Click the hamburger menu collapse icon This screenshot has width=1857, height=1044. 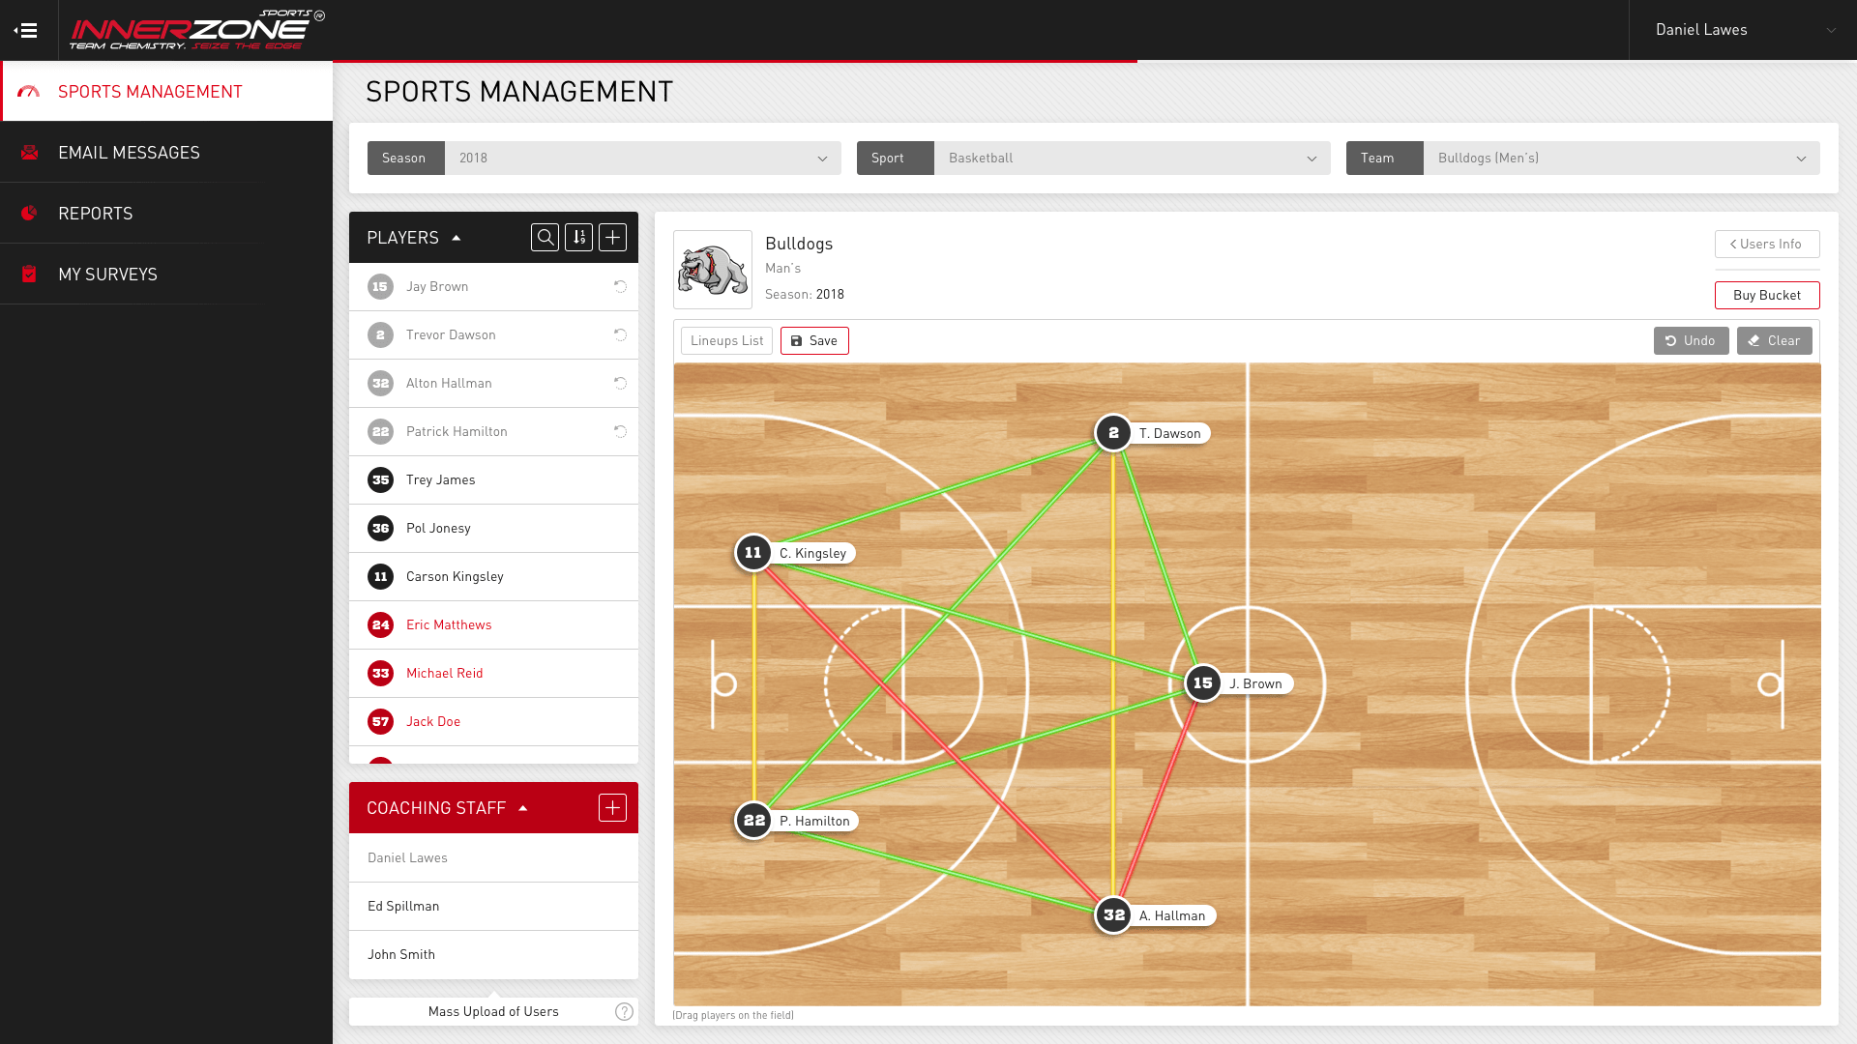(x=26, y=30)
